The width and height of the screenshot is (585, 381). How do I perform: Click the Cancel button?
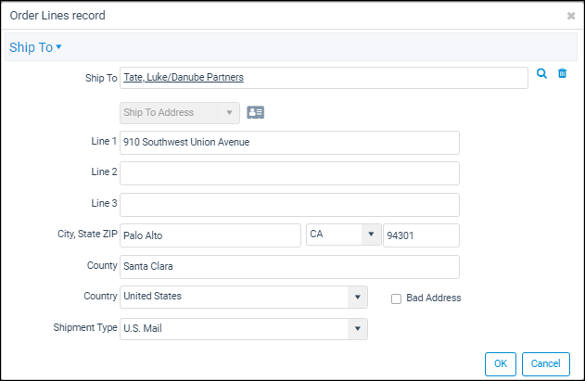click(x=546, y=363)
